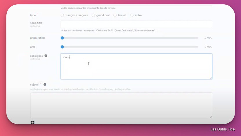
Task: Add another sujet with the plus icon
Action: click(x=32, y=122)
